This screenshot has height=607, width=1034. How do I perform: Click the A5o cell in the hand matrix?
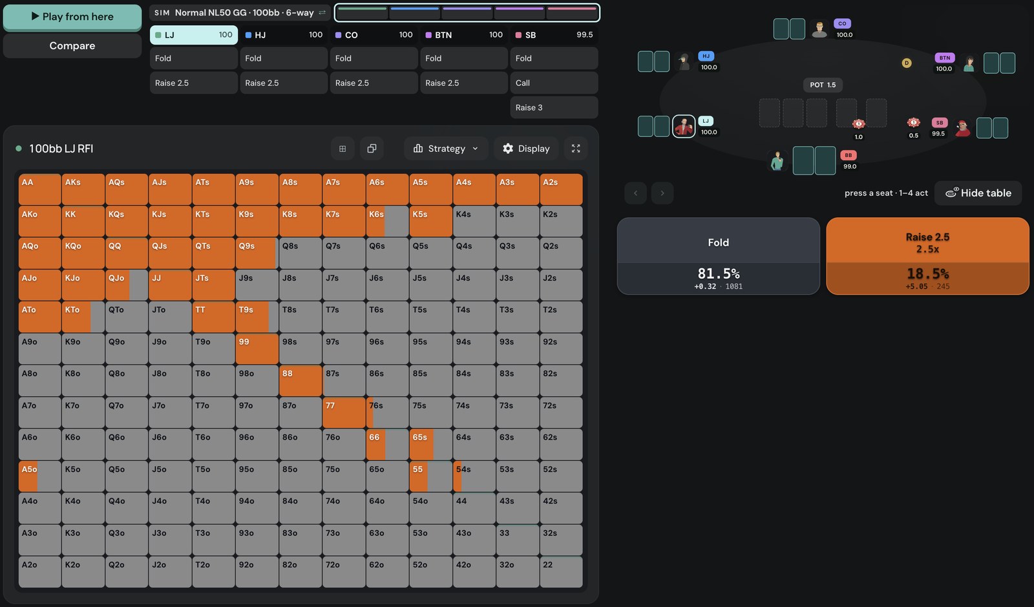(x=40, y=476)
